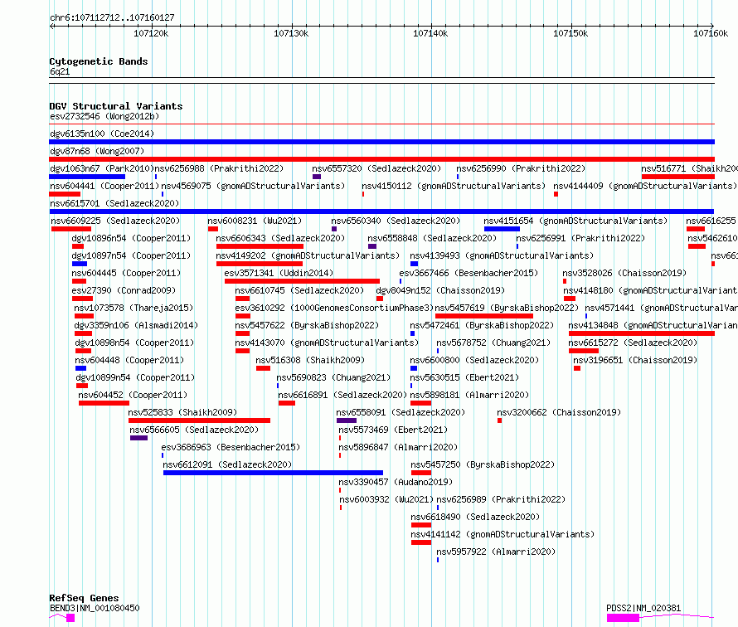Click the chr6:107112712..107160127 region label
Viewport: 738px width, 627px height.
(x=112, y=18)
